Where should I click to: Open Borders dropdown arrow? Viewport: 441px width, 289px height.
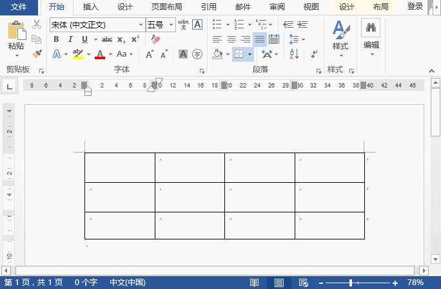click(x=250, y=54)
